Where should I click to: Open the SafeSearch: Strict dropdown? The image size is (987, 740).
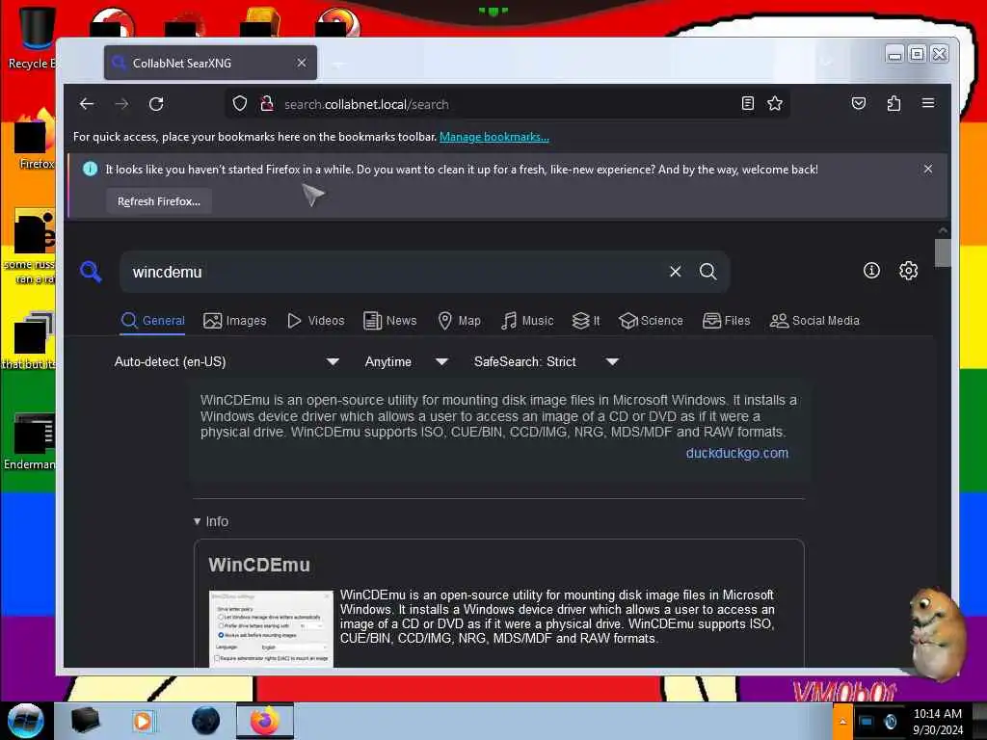tap(547, 362)
